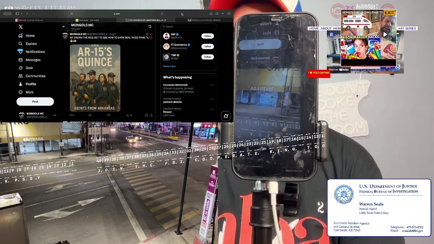The height and width of the screenshot is (244, 434).
Task: Select the MONGOLS MC X browser tab
Action: [146, 20]
